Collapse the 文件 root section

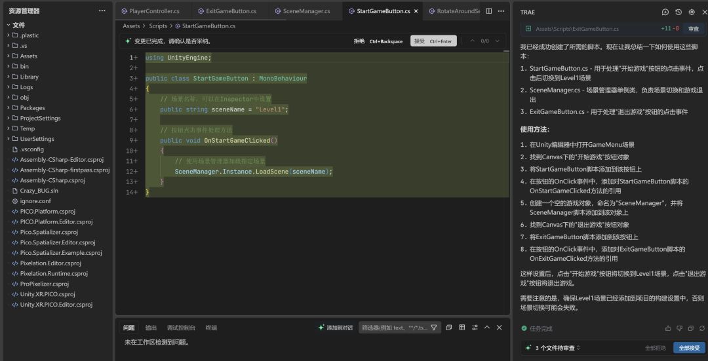pos(18,25)
